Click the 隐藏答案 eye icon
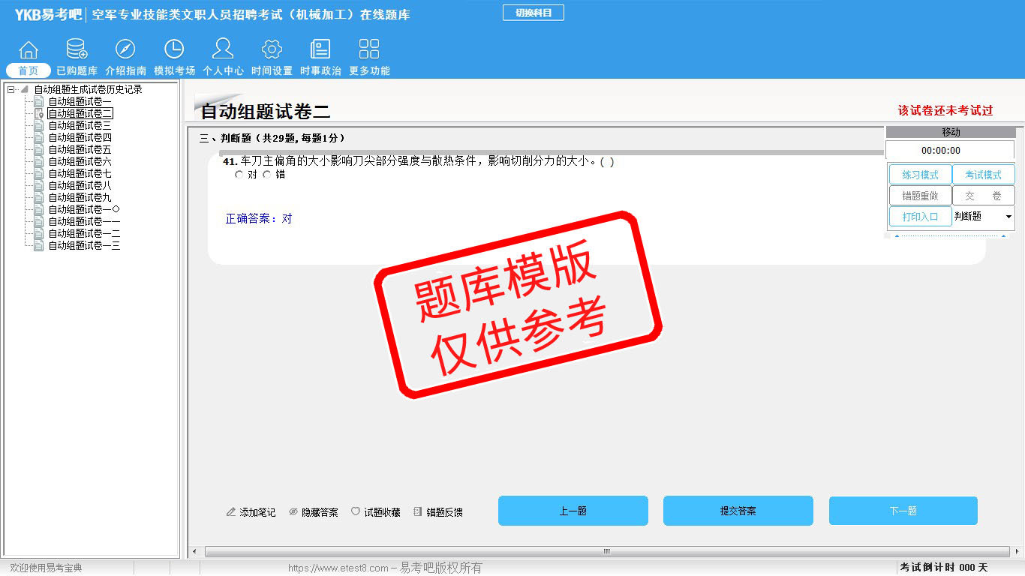The image size is (1025, 576). (x=293, y=512)
